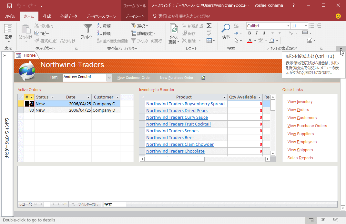The width and height of the screenshot is (346, 224).
Task: Open the background fill color bucket
Action: point(272,41)
